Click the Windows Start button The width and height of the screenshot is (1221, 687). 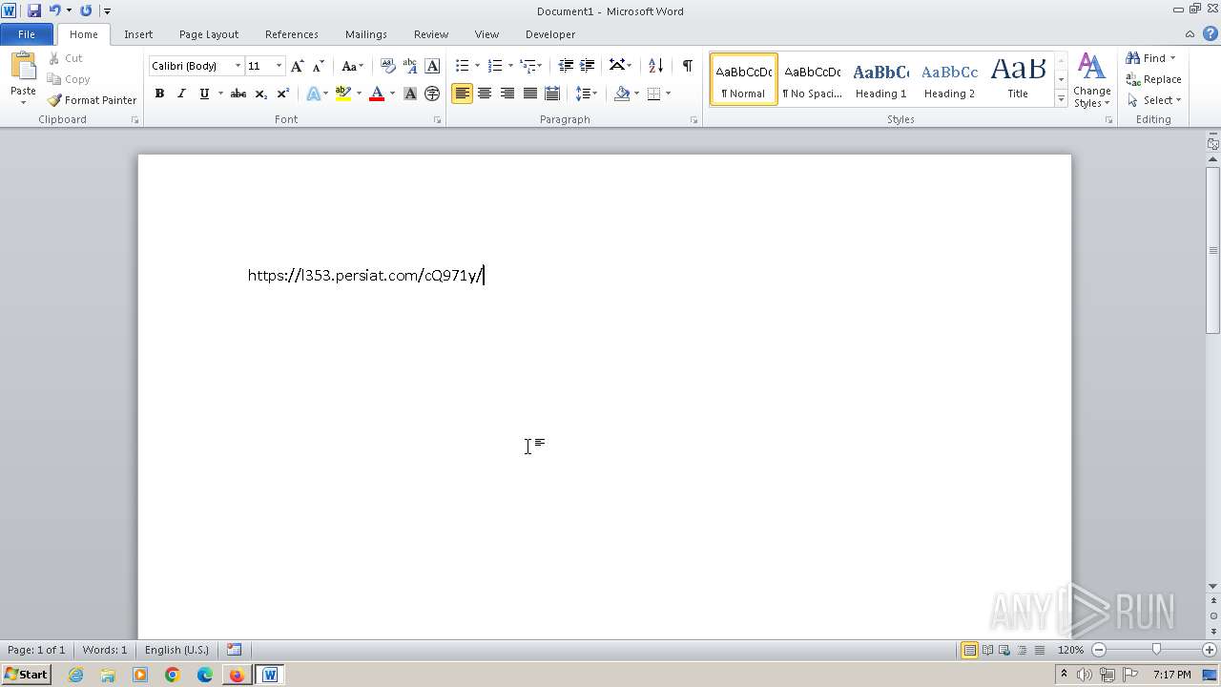click(x=26, y=675)
